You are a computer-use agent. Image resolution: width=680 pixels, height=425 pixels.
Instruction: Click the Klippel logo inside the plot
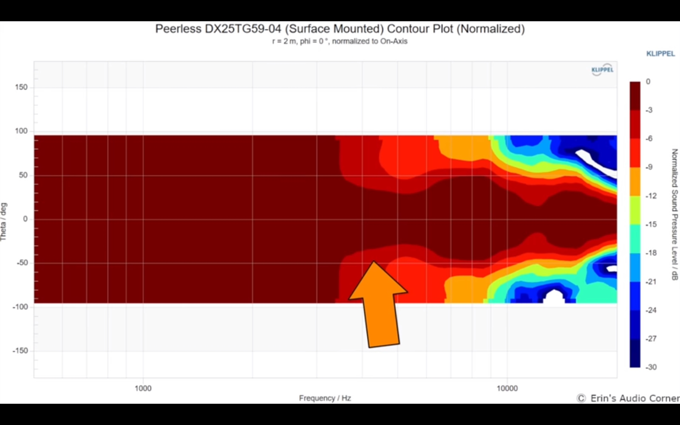[x=602, y=70]
